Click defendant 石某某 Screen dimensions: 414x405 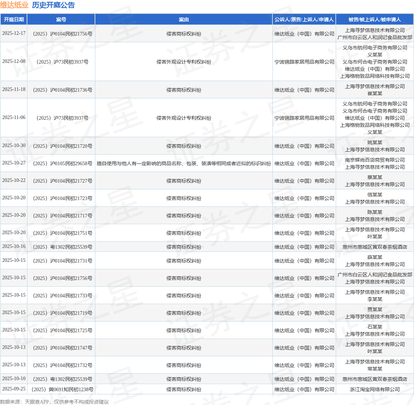375,327
